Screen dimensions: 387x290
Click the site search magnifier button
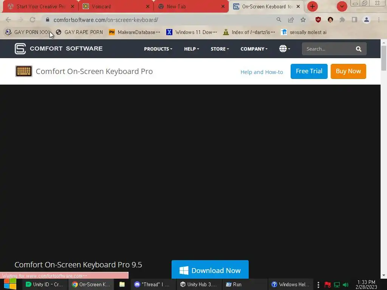359,49
